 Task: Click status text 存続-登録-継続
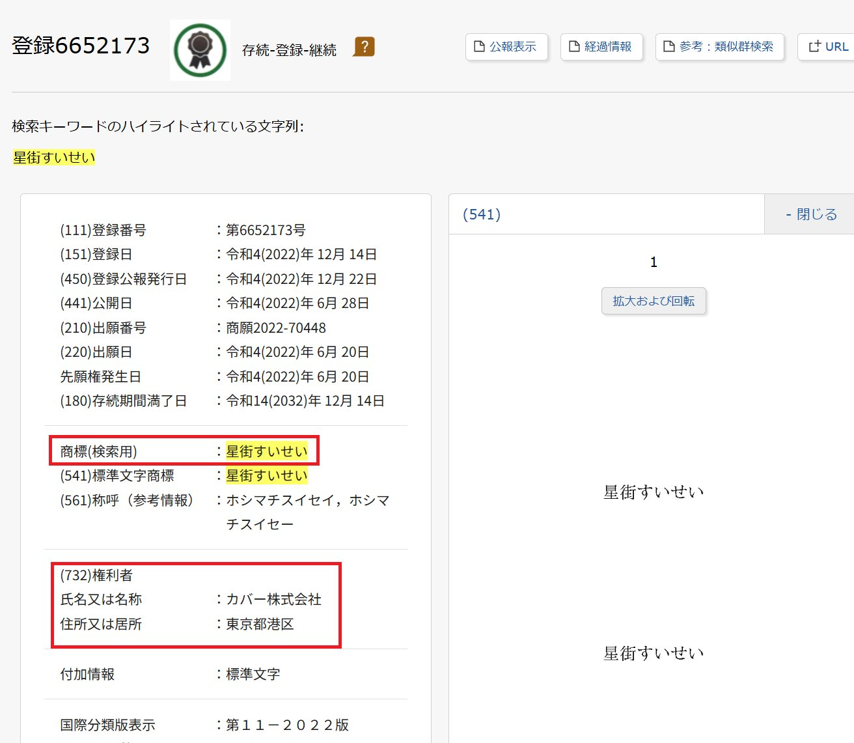[x=289, y=50]
